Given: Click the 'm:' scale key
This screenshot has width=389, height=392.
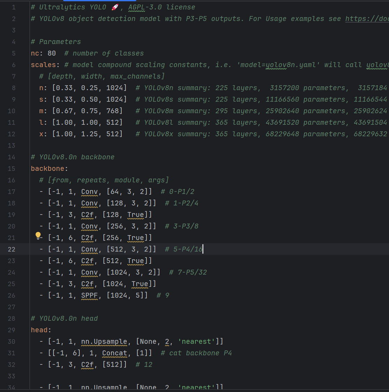Looking at the screenshot, I should 43,111.
